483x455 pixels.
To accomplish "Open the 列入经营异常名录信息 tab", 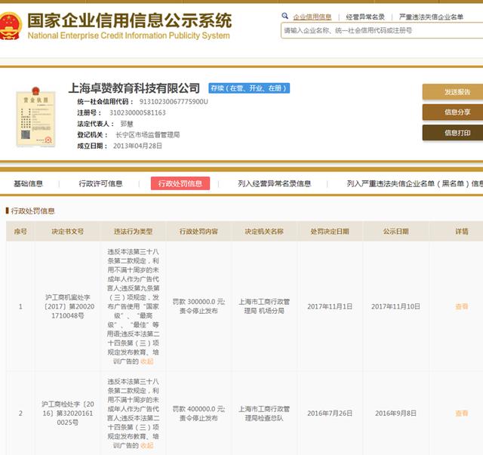I will click(274, 183).
